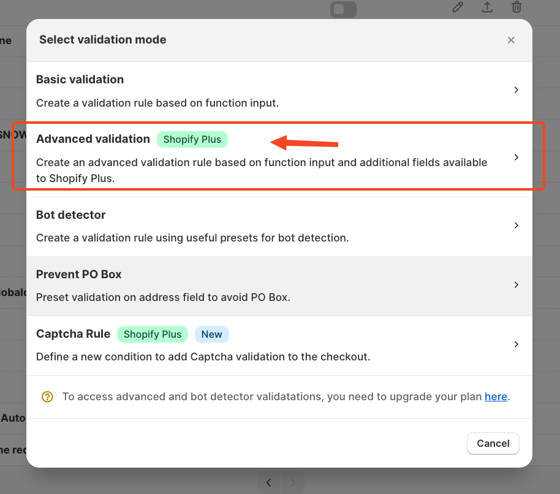
Task: Click the 'Select validation mode' dialog title
Action: [x=103, y=40]
